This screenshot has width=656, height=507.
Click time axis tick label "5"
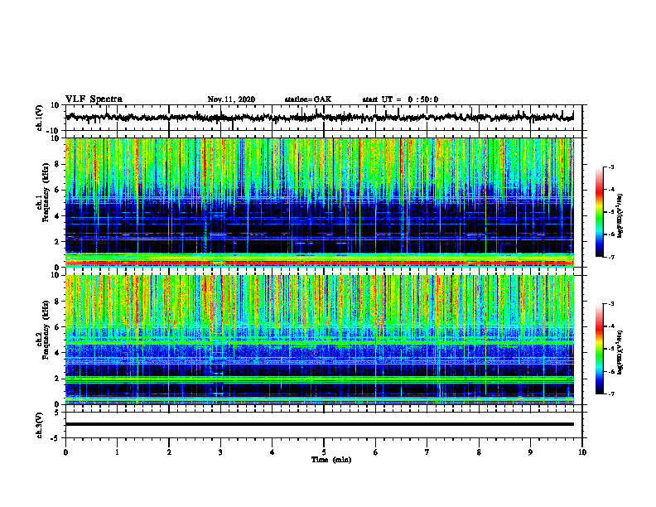coord(324,452)
